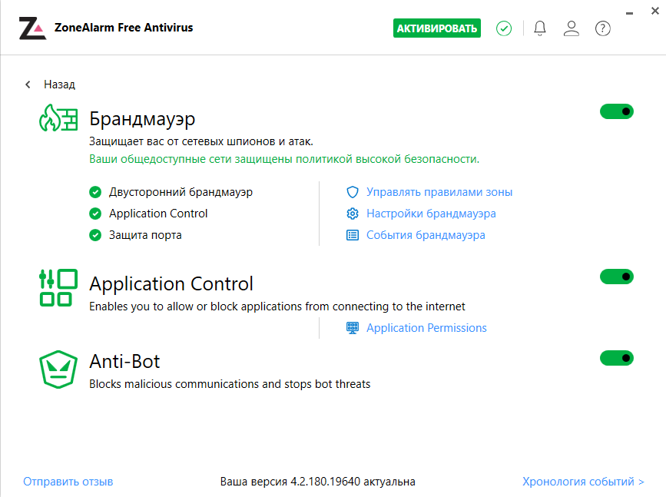This screenshot has width=666, height=497.
Task: View События брандмауэра log link
Action: point(425,235)
